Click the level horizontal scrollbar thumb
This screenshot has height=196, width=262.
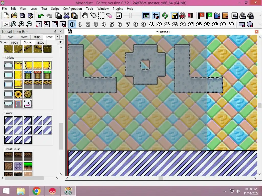pyautogui.click(x=161, y=178)
